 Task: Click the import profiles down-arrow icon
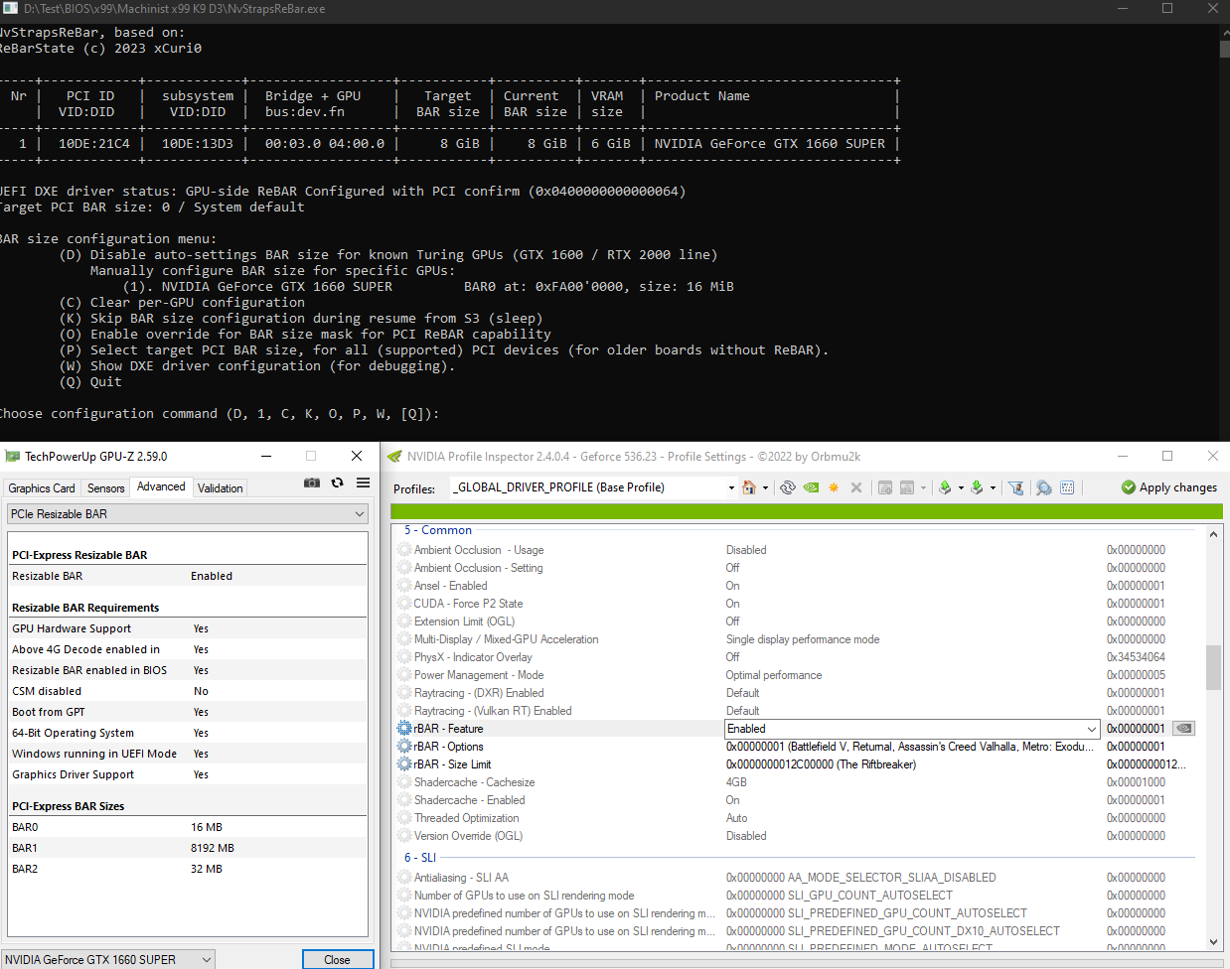tap(978, 487)
